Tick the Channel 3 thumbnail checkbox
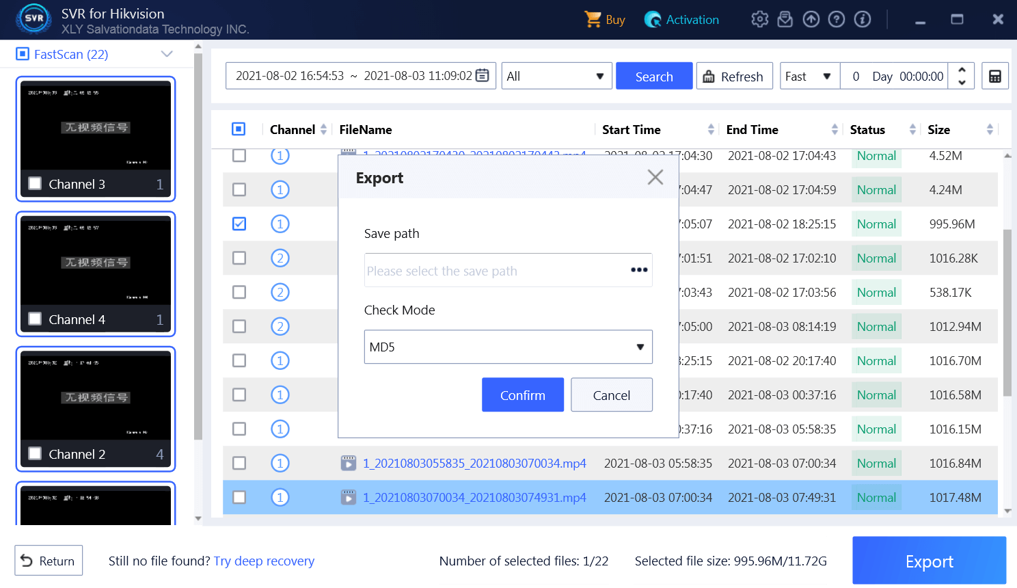Viewport: 1017px width, 588px height. (x=36, y=183)
